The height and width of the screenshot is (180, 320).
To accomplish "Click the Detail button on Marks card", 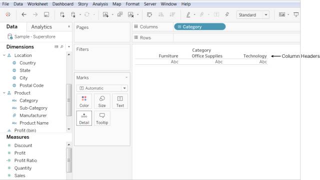I will (84, 118).
